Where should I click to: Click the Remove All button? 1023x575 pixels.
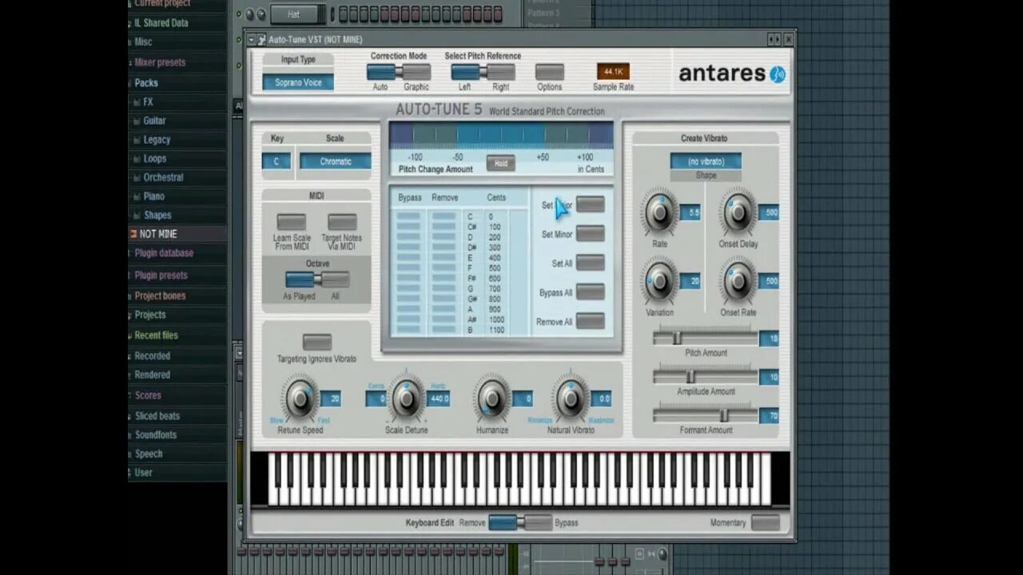591,321
